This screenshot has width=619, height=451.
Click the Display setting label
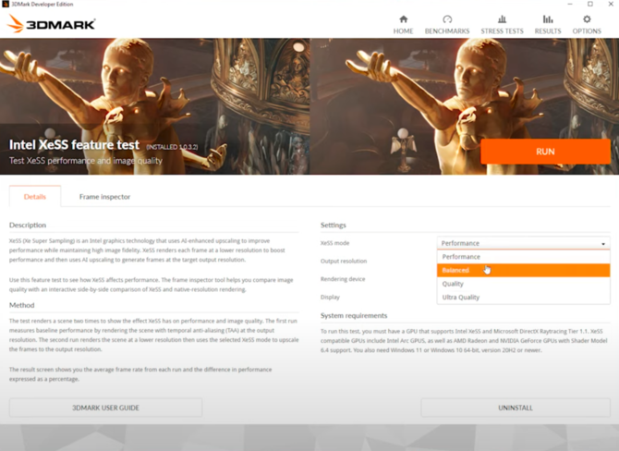pyautogui.click(x=330, y=297)
